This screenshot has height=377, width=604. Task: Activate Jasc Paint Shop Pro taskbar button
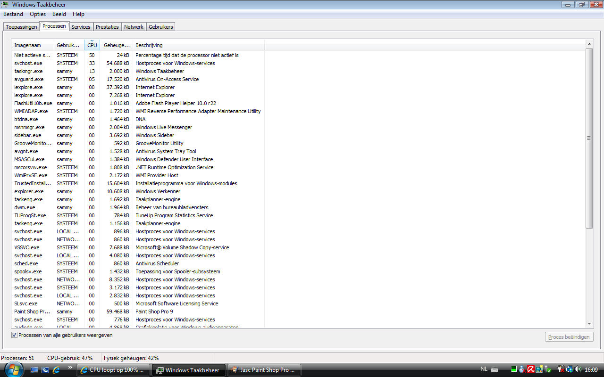click(x=264, y=370)
